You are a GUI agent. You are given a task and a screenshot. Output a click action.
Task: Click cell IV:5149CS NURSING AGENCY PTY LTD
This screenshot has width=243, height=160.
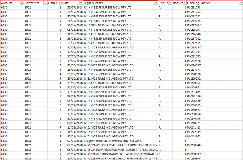(121, 136)
